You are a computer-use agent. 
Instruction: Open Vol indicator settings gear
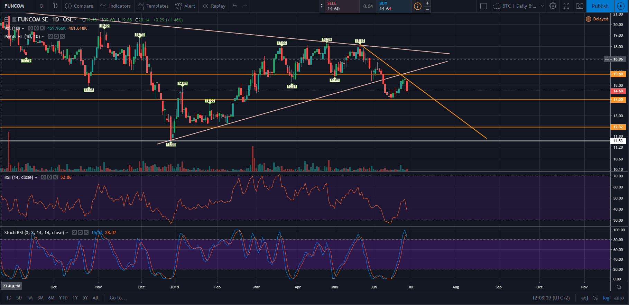pyautogui.click(x=36, y=28)
